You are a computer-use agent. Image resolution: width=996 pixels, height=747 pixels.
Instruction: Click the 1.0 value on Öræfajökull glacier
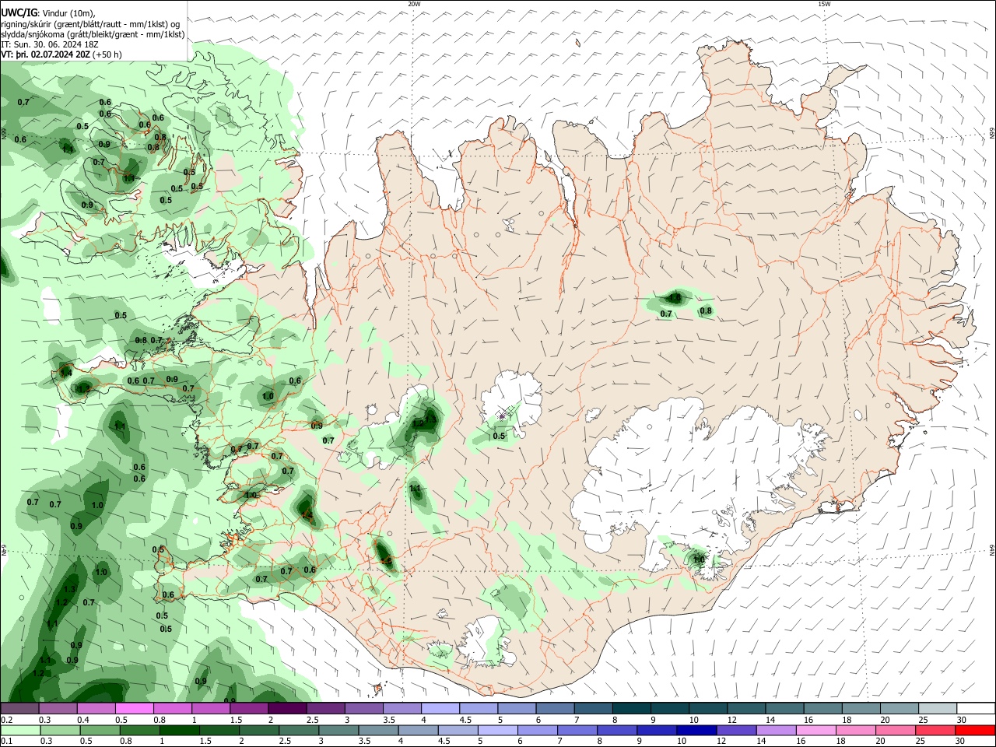pyautogui.click(x=698, y=559)
